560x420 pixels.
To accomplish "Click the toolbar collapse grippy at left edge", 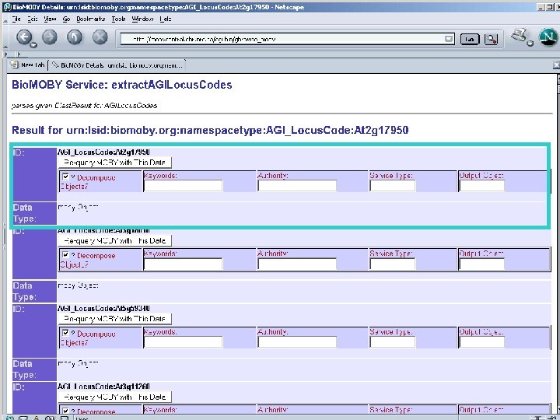I will [5, 36].
